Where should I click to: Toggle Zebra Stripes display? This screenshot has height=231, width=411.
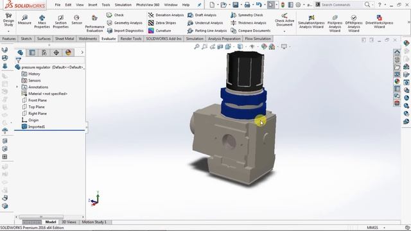(x=162, y=23)
